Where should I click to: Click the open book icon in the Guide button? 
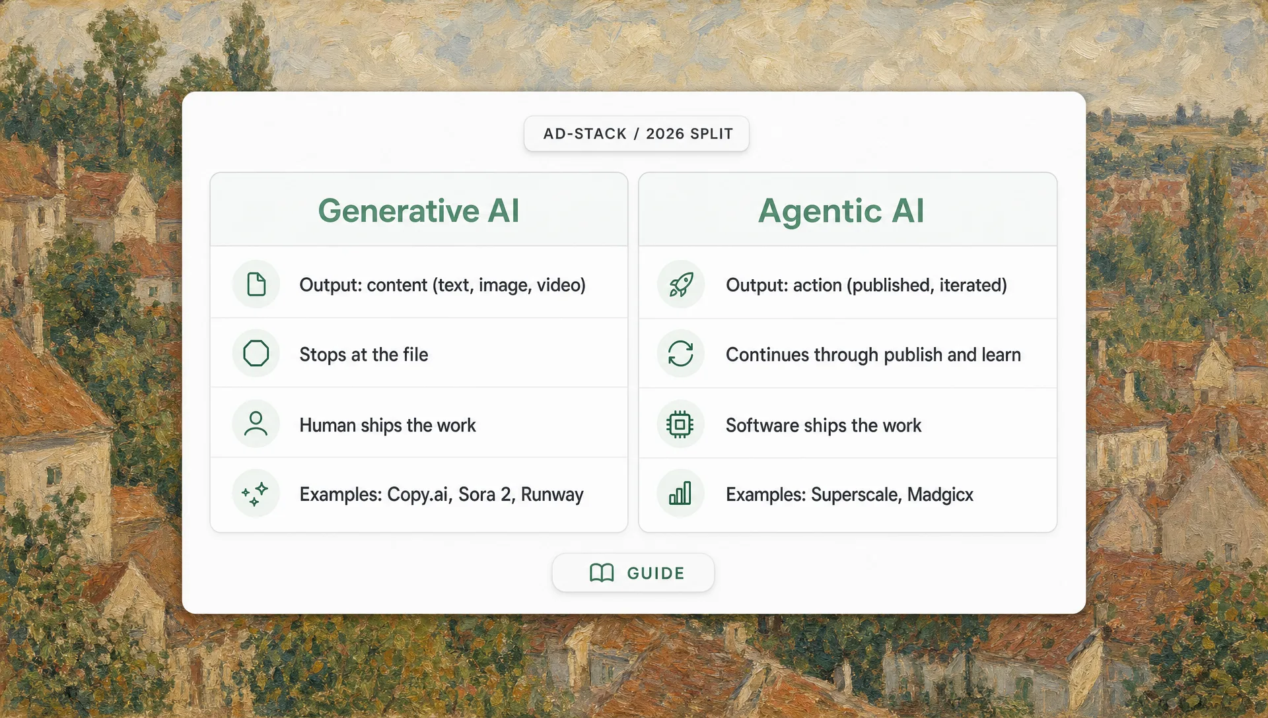[602, 573]
